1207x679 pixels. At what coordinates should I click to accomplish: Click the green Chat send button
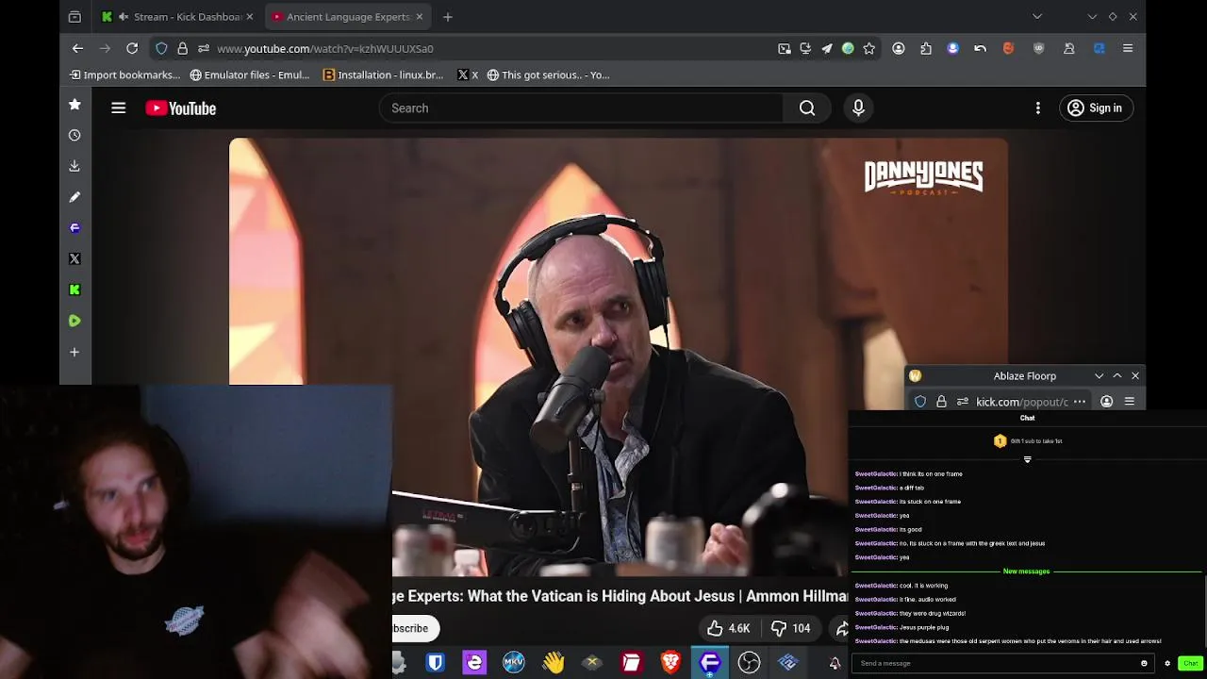tap(1190, 663)
